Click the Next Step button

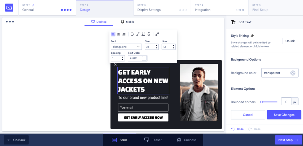click(288, 140)
